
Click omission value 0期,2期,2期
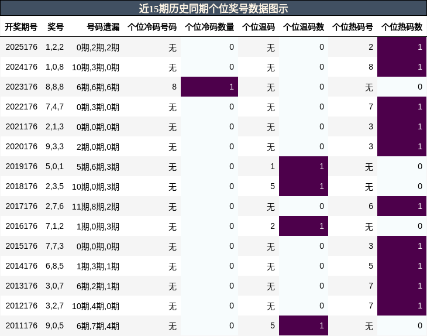(98, 47)
